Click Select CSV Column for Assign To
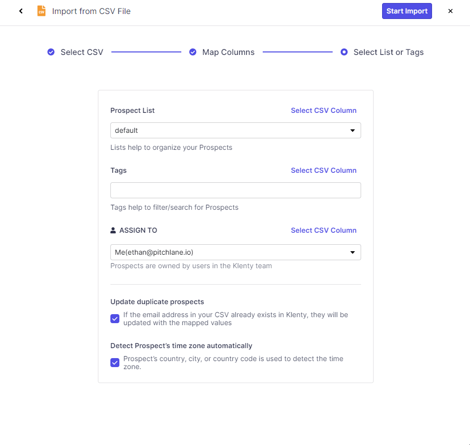 pyautogui.click(x=324, y=230)
